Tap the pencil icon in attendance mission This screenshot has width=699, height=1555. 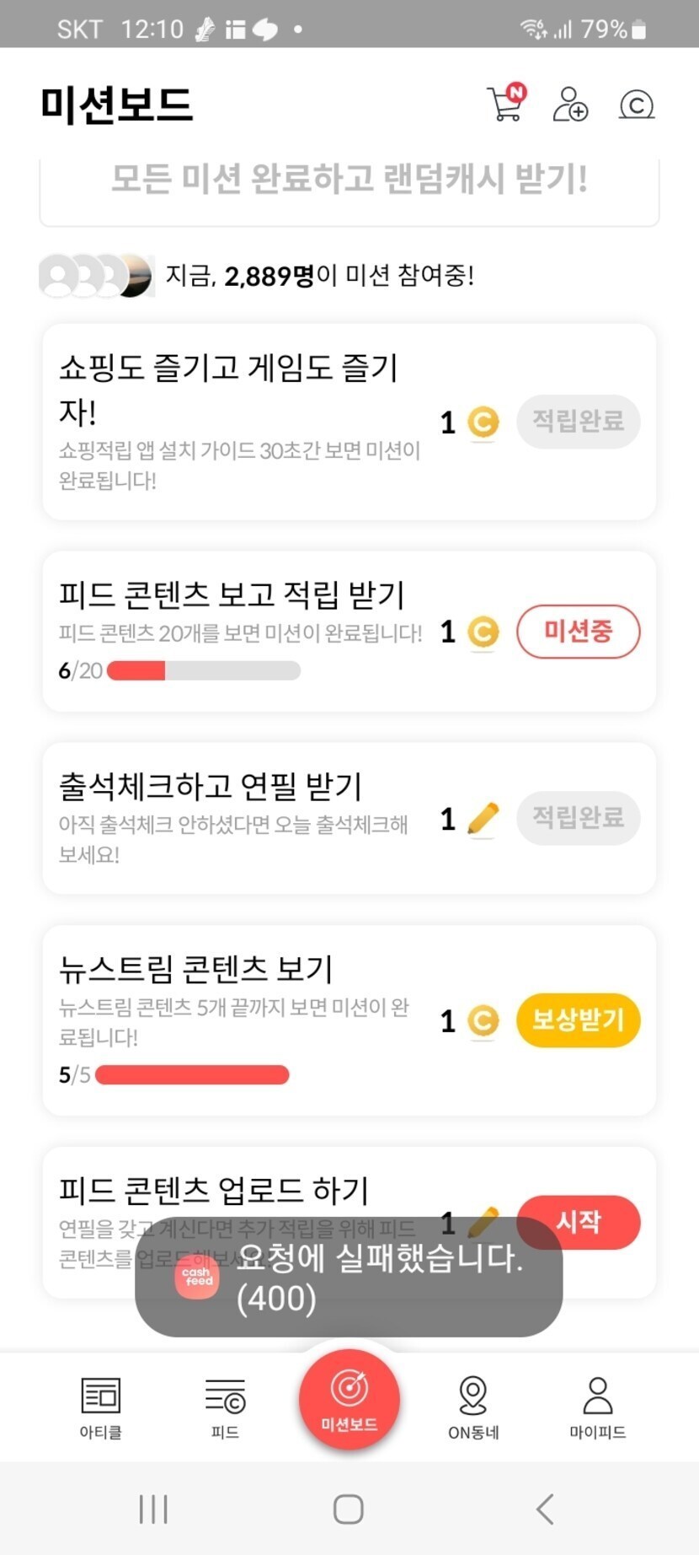pyautogui.click(x=483, y=819)
